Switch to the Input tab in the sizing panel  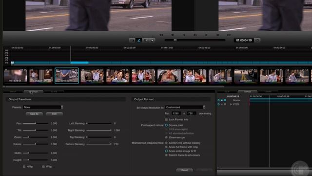13,92
